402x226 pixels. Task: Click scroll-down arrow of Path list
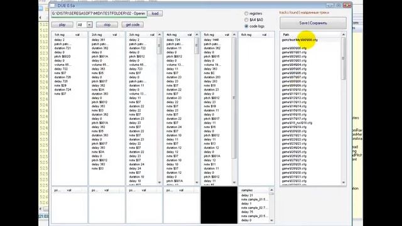pos(344,182)
